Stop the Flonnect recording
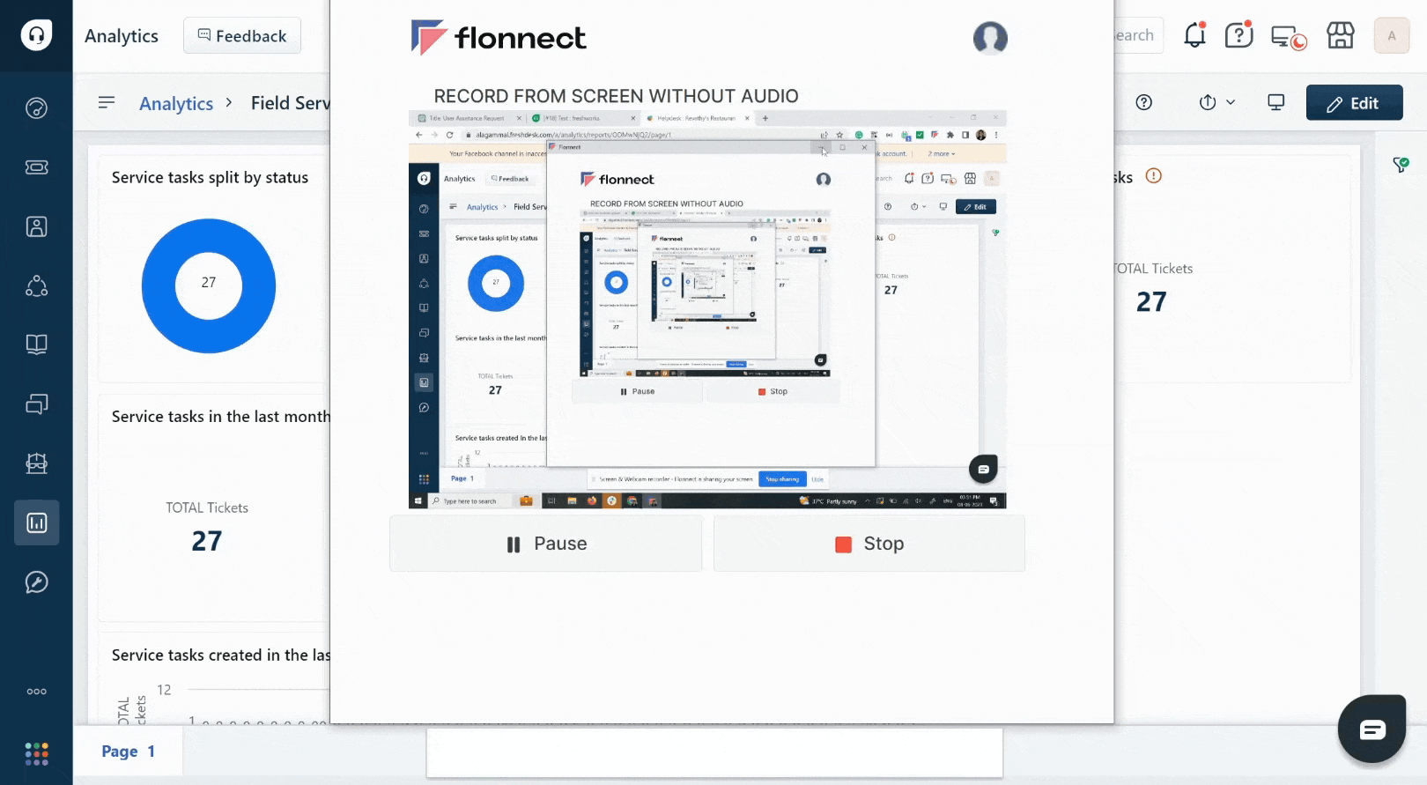Image resolution: width=1427 pixels, height=785 pixels. [869, 544]
